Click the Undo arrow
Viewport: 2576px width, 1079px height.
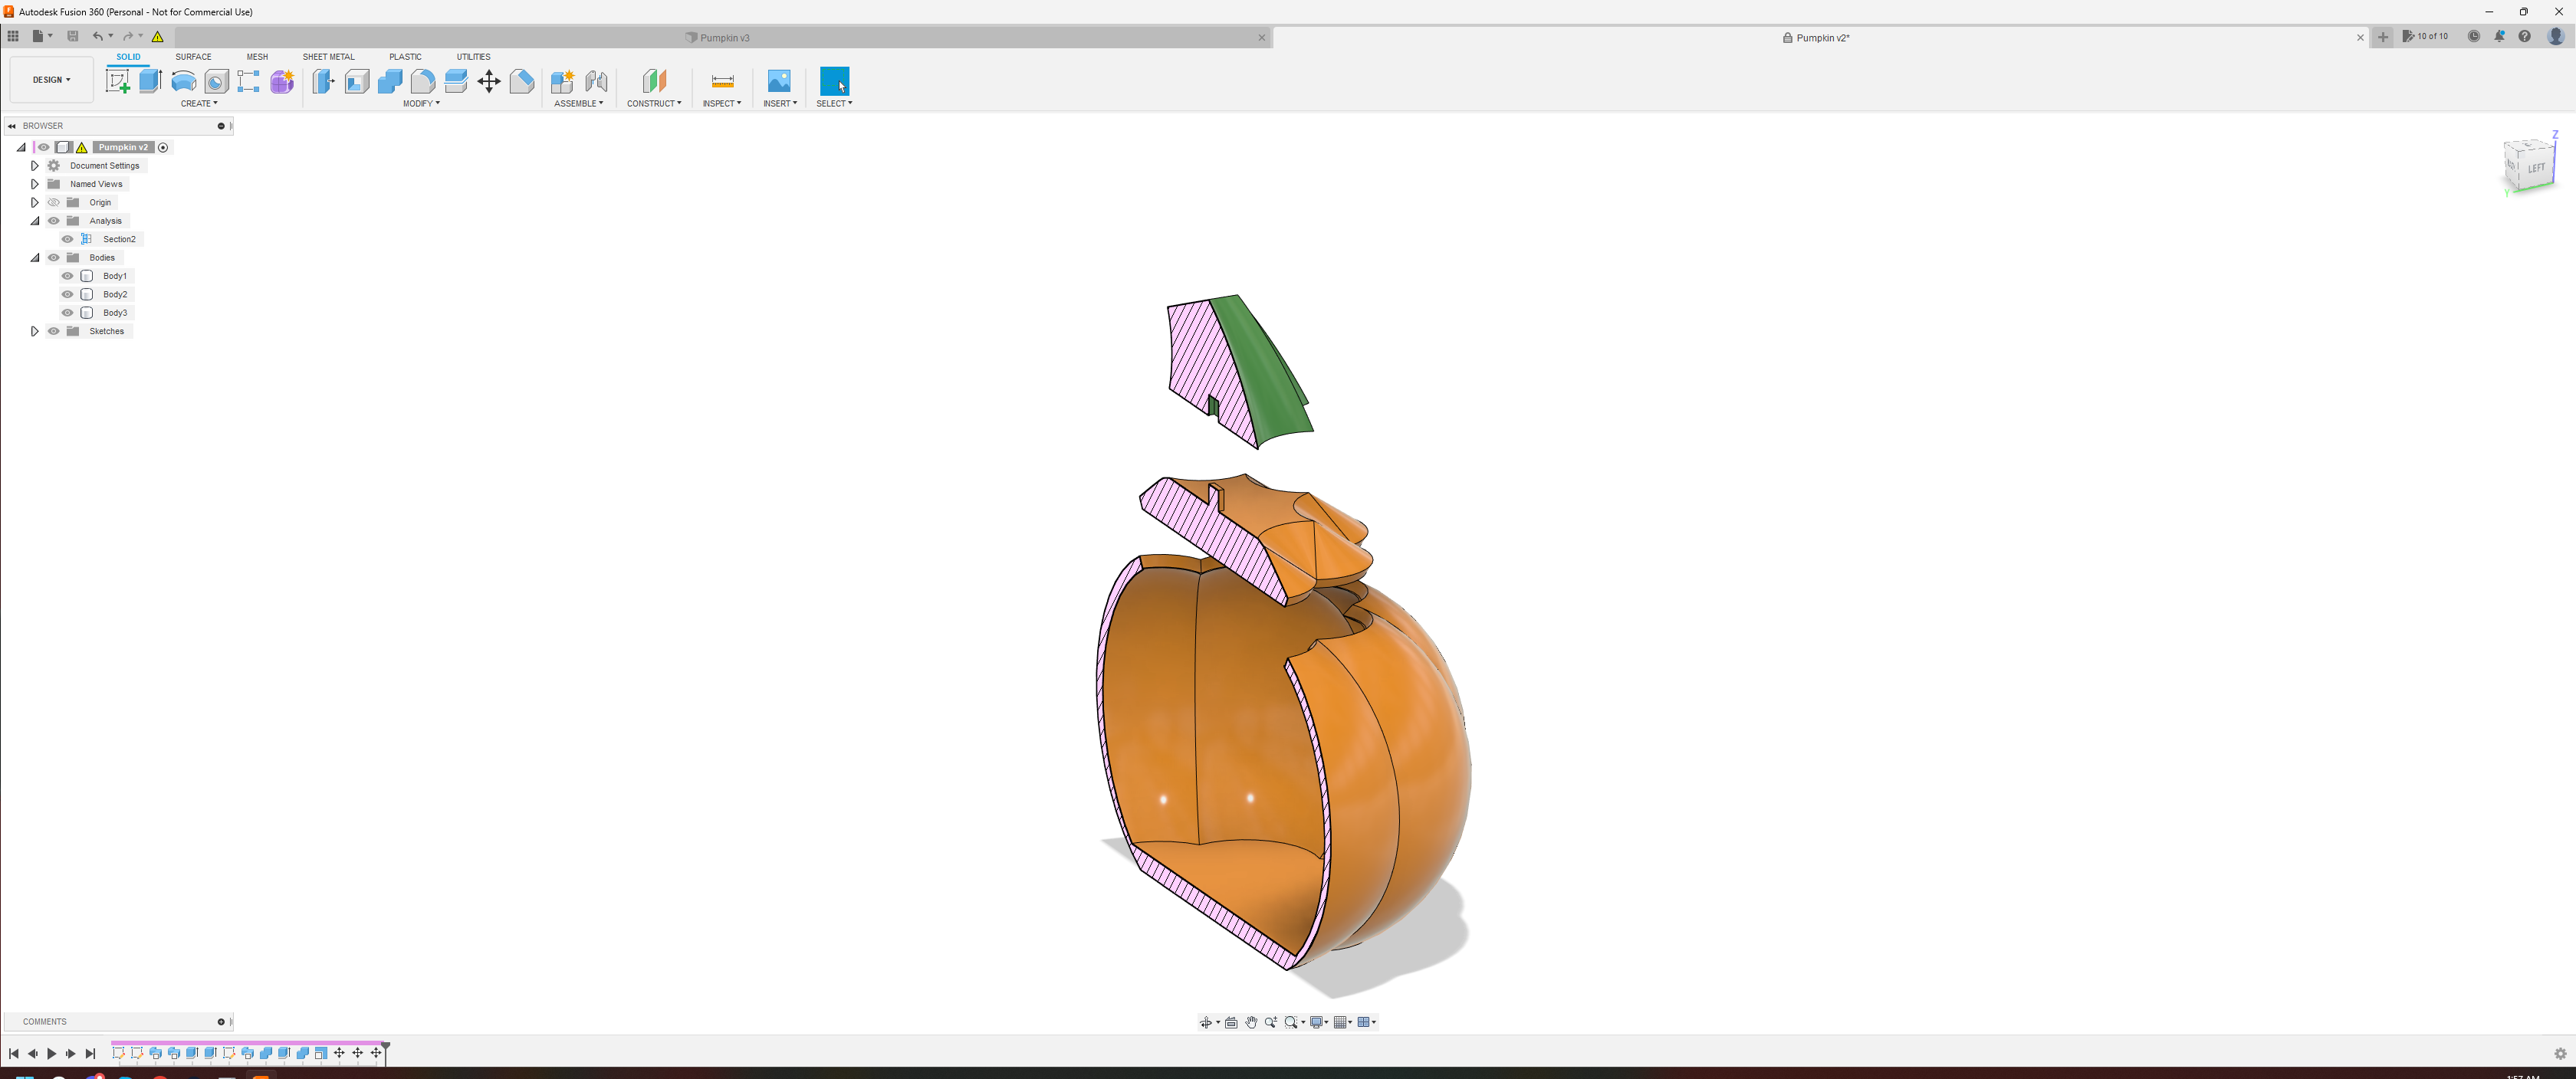(x=97, y=36)
